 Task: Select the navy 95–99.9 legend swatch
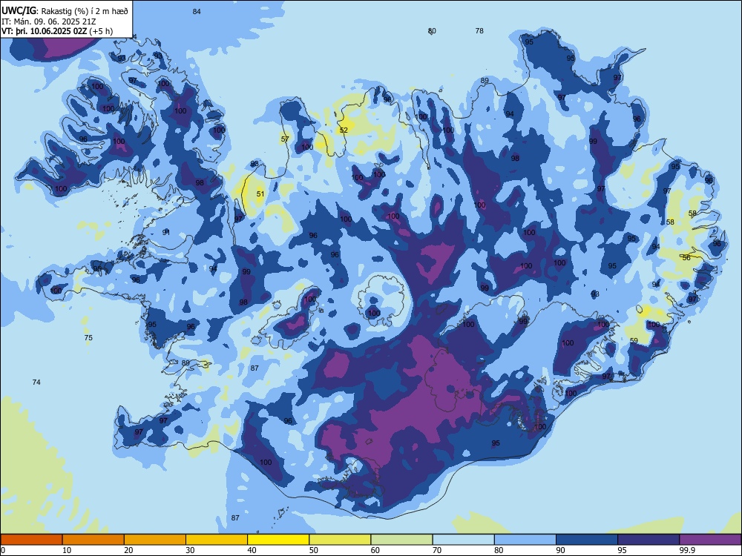pos(649,540)
